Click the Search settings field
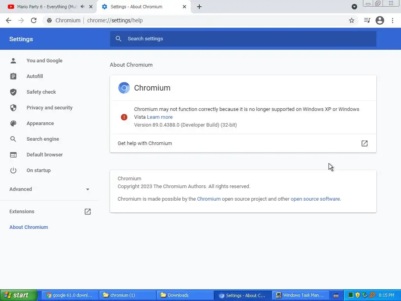The width and height of the screenshot is (401, 301). click(x=243, y=39)
